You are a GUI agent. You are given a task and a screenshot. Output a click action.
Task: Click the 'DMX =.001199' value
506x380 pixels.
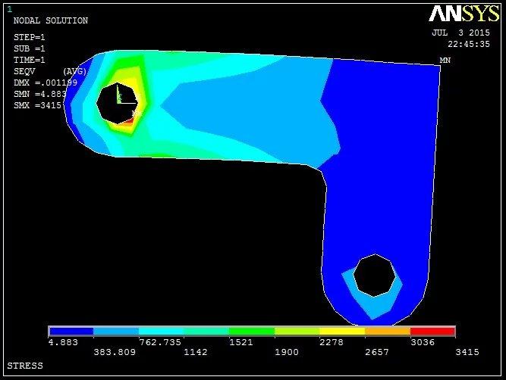click(x=46, y=83)
